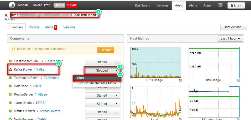Click the Back arrow icon
Viewport: 251px width, 120px height.
click(6, 19)
